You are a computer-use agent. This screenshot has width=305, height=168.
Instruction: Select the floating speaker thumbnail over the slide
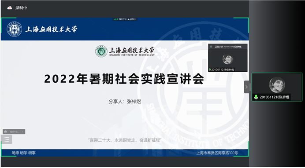pyautogui.click(x=228, y=58)
